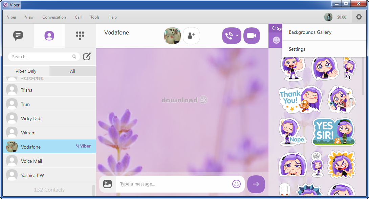Select the Thank You sticker

tap(301, 99)
